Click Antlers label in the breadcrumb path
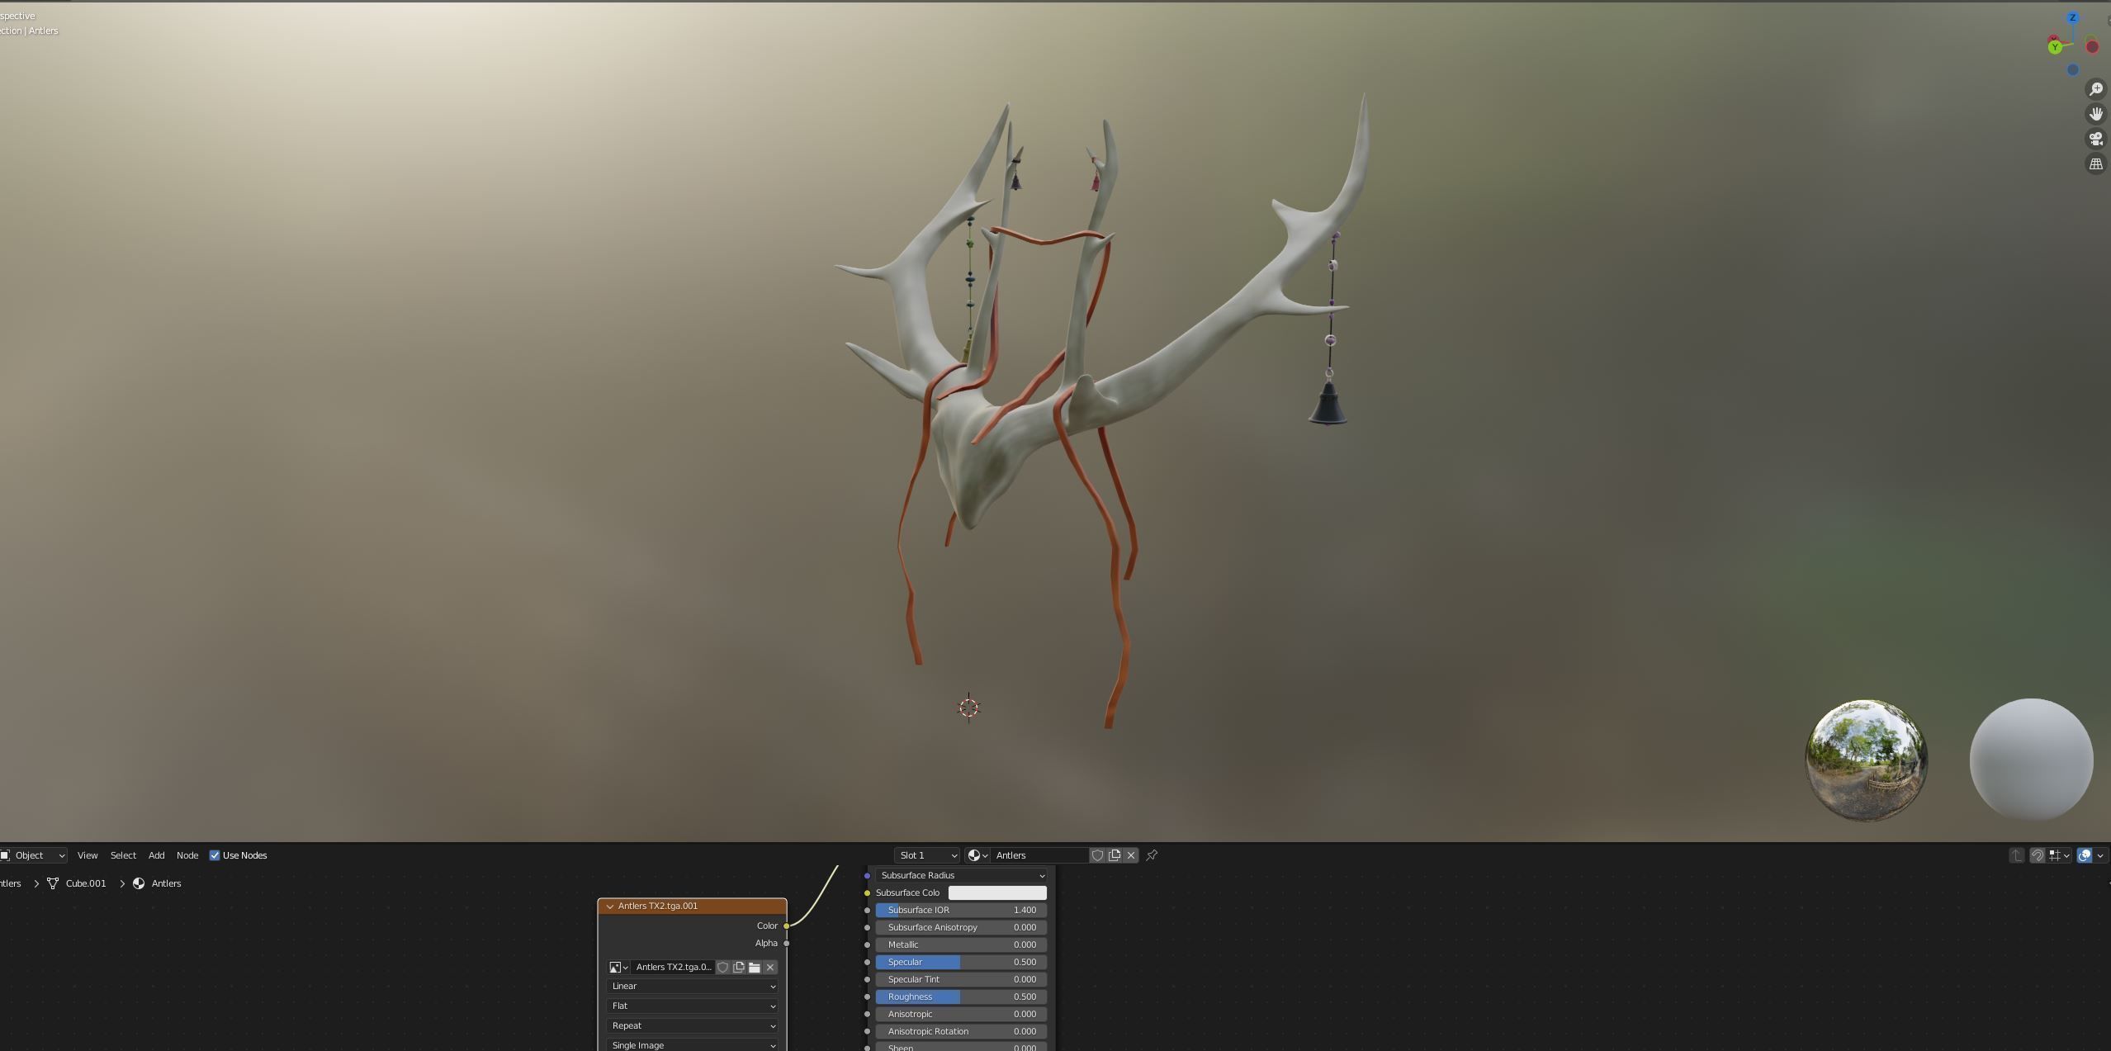 [166, 883]
